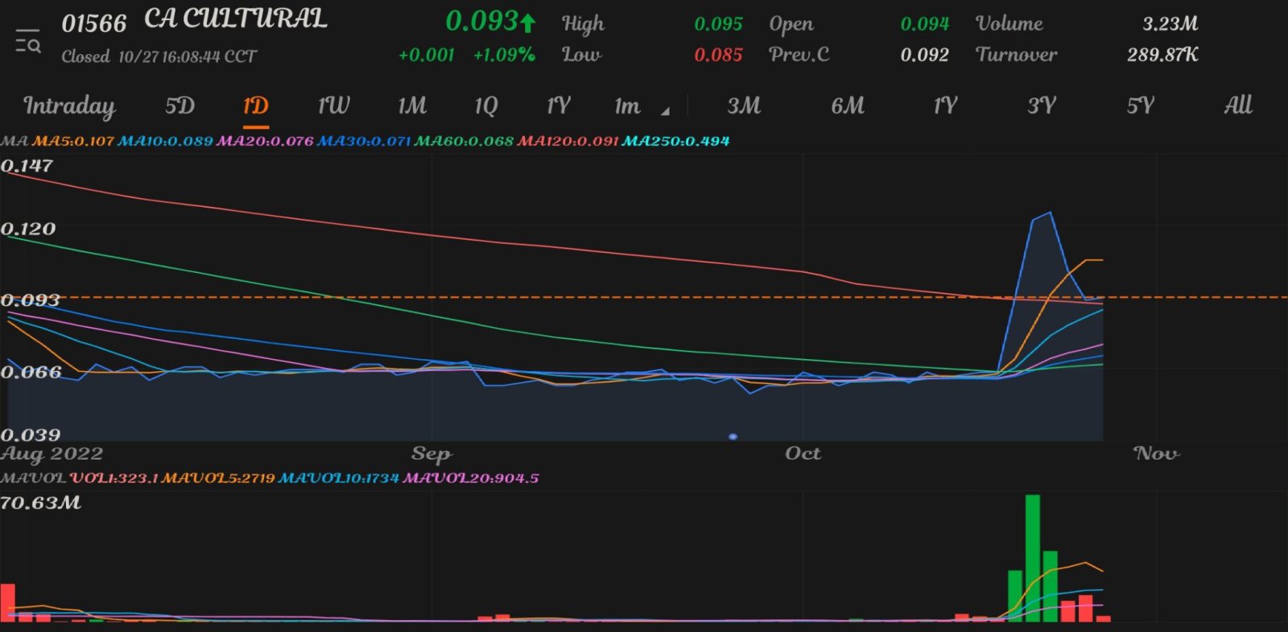
Task: Click the Volume value 3.23M
Action: tap(1170, 24)
